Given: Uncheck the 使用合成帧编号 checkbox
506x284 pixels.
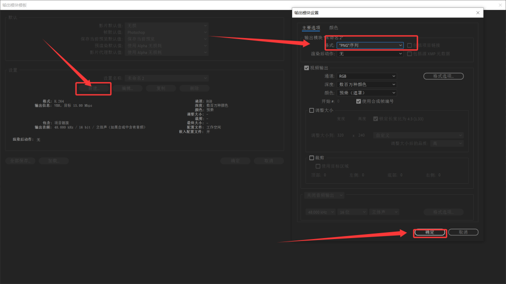Looking at the screenshot, I should [x=359, y=101].
